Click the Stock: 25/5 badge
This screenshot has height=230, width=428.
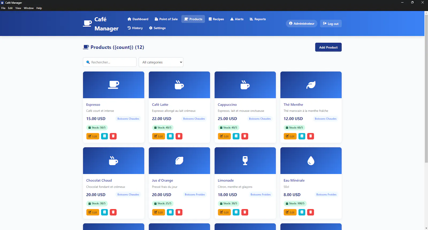(163, 204)
